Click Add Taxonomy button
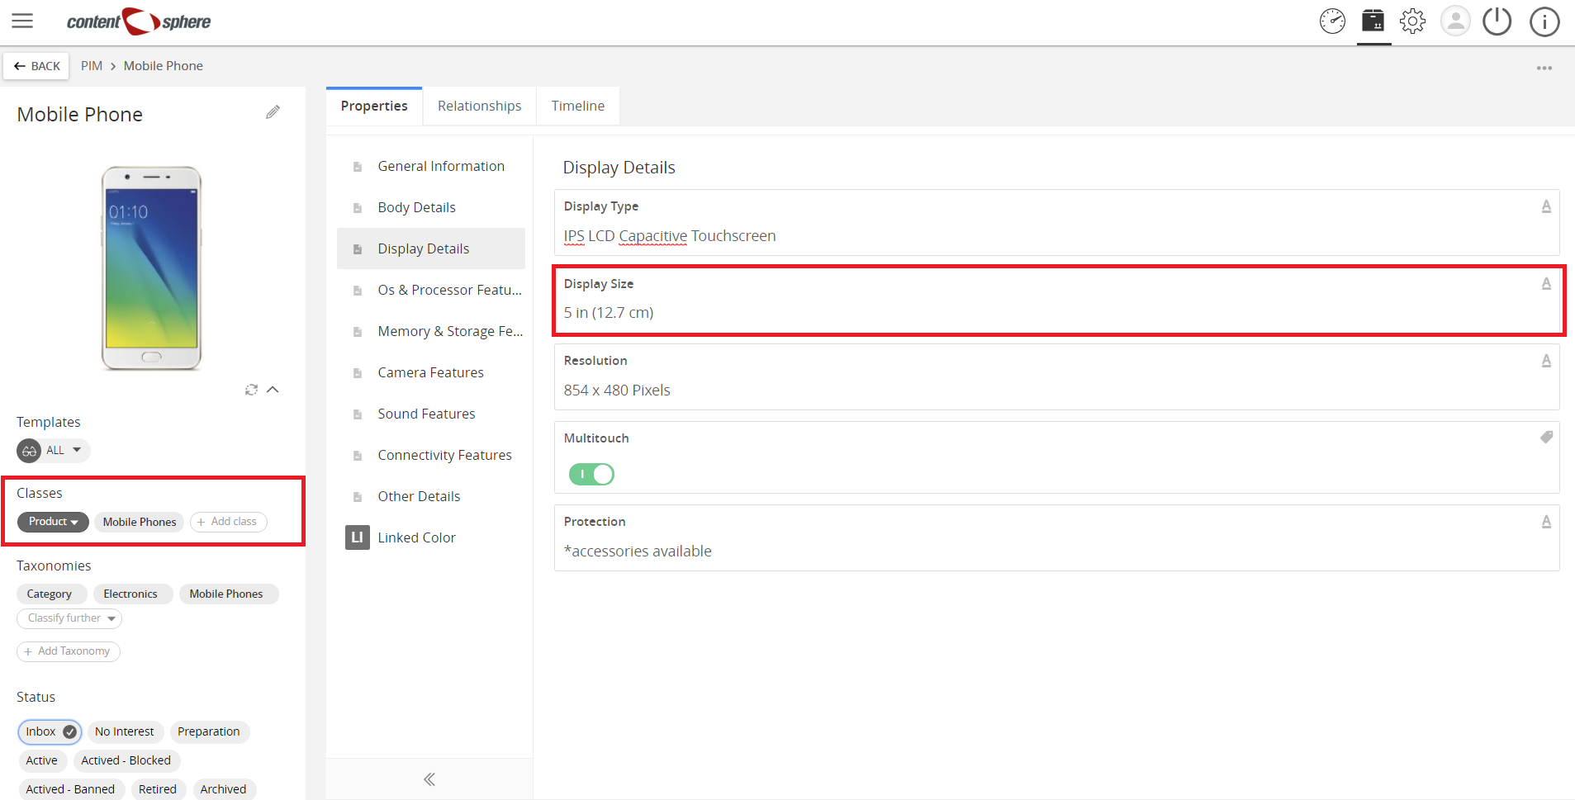Image resolution: width=1575 pixels, height=800 pixels. (69, 651)
